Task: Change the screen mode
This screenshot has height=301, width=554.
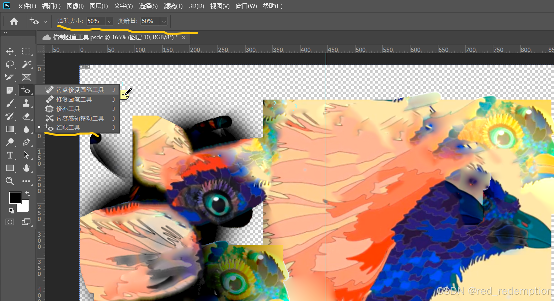Action: pos(26,222)
